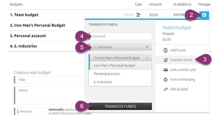Collapse the To Iron Man's Personal Budget dropdown
This screenshot has width=213, height=115.
click(x=120, y=58)
